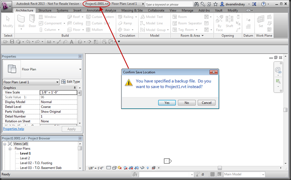The width and height of the screenshot is (291, 180).
Task: Click Cancel in Confirm Save Location dialog
Action: (207, 103)
